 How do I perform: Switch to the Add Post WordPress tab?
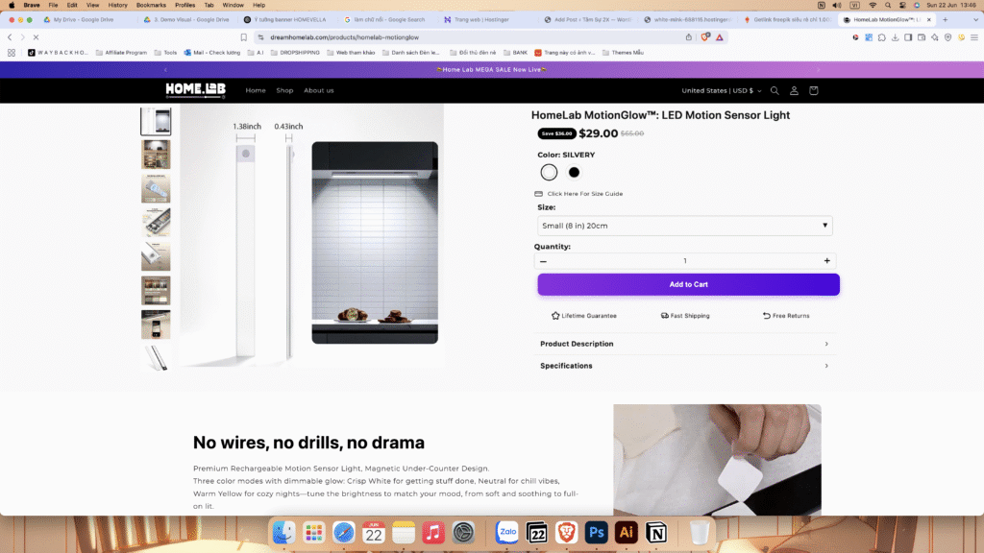(x=593, y=19)
